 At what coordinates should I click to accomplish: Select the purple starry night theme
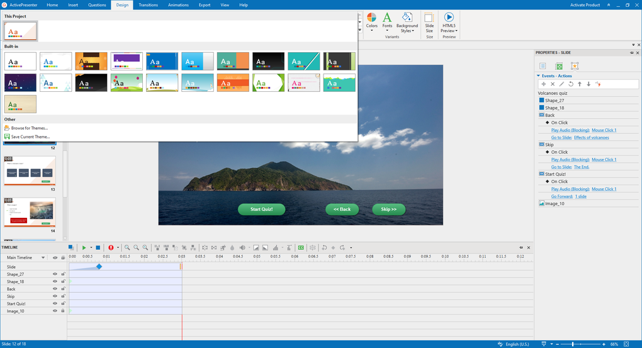click(21, 82)
